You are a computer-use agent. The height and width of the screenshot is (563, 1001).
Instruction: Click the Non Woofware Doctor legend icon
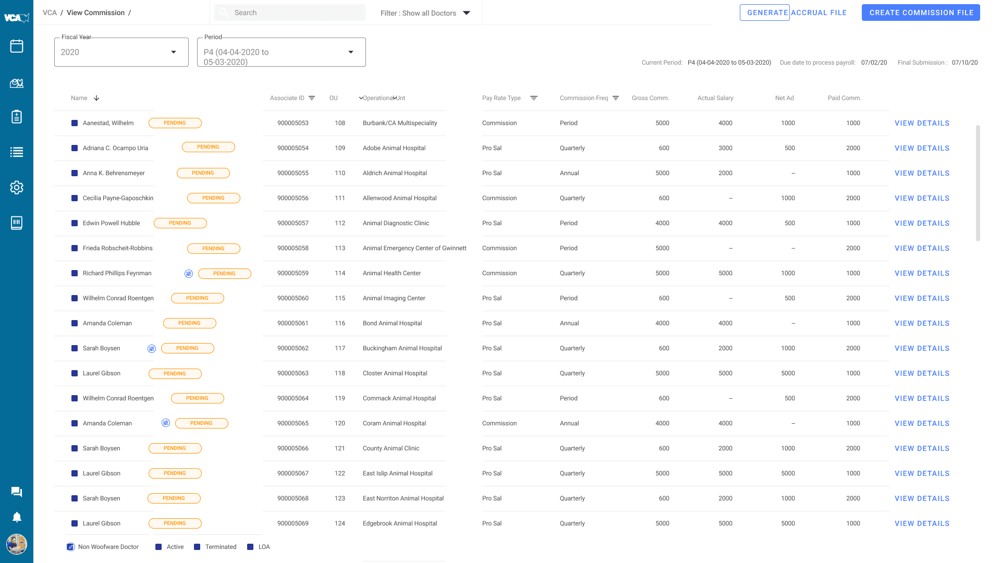71,547
